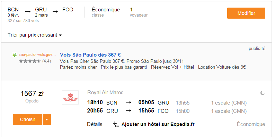Expand the Trier par prix croissant sort menu
Image resolution: width=275 pixels, height=137 pixels.
(x=35, y=35)
